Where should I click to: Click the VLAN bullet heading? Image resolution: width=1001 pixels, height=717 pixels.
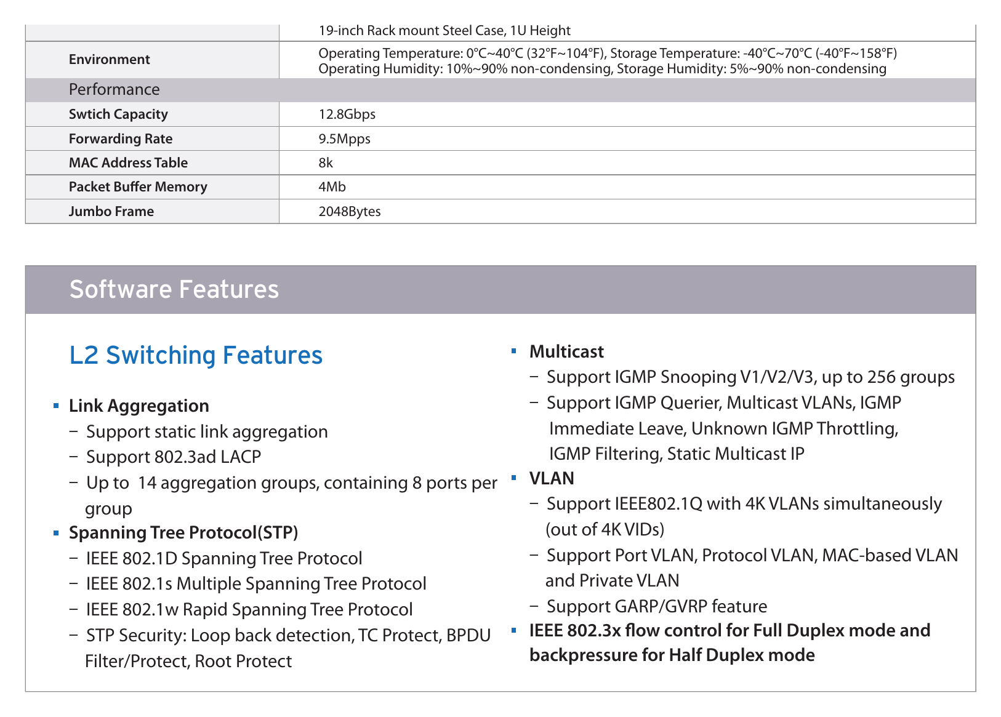(552, 478)
